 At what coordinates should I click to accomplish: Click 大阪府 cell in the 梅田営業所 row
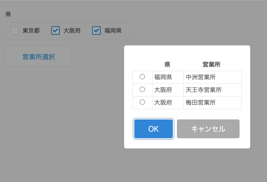168,103
